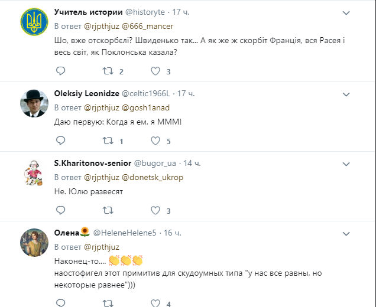Reply to Oleksiy Leonidze's tweet

pyautogui.click(x=60, y=141)
